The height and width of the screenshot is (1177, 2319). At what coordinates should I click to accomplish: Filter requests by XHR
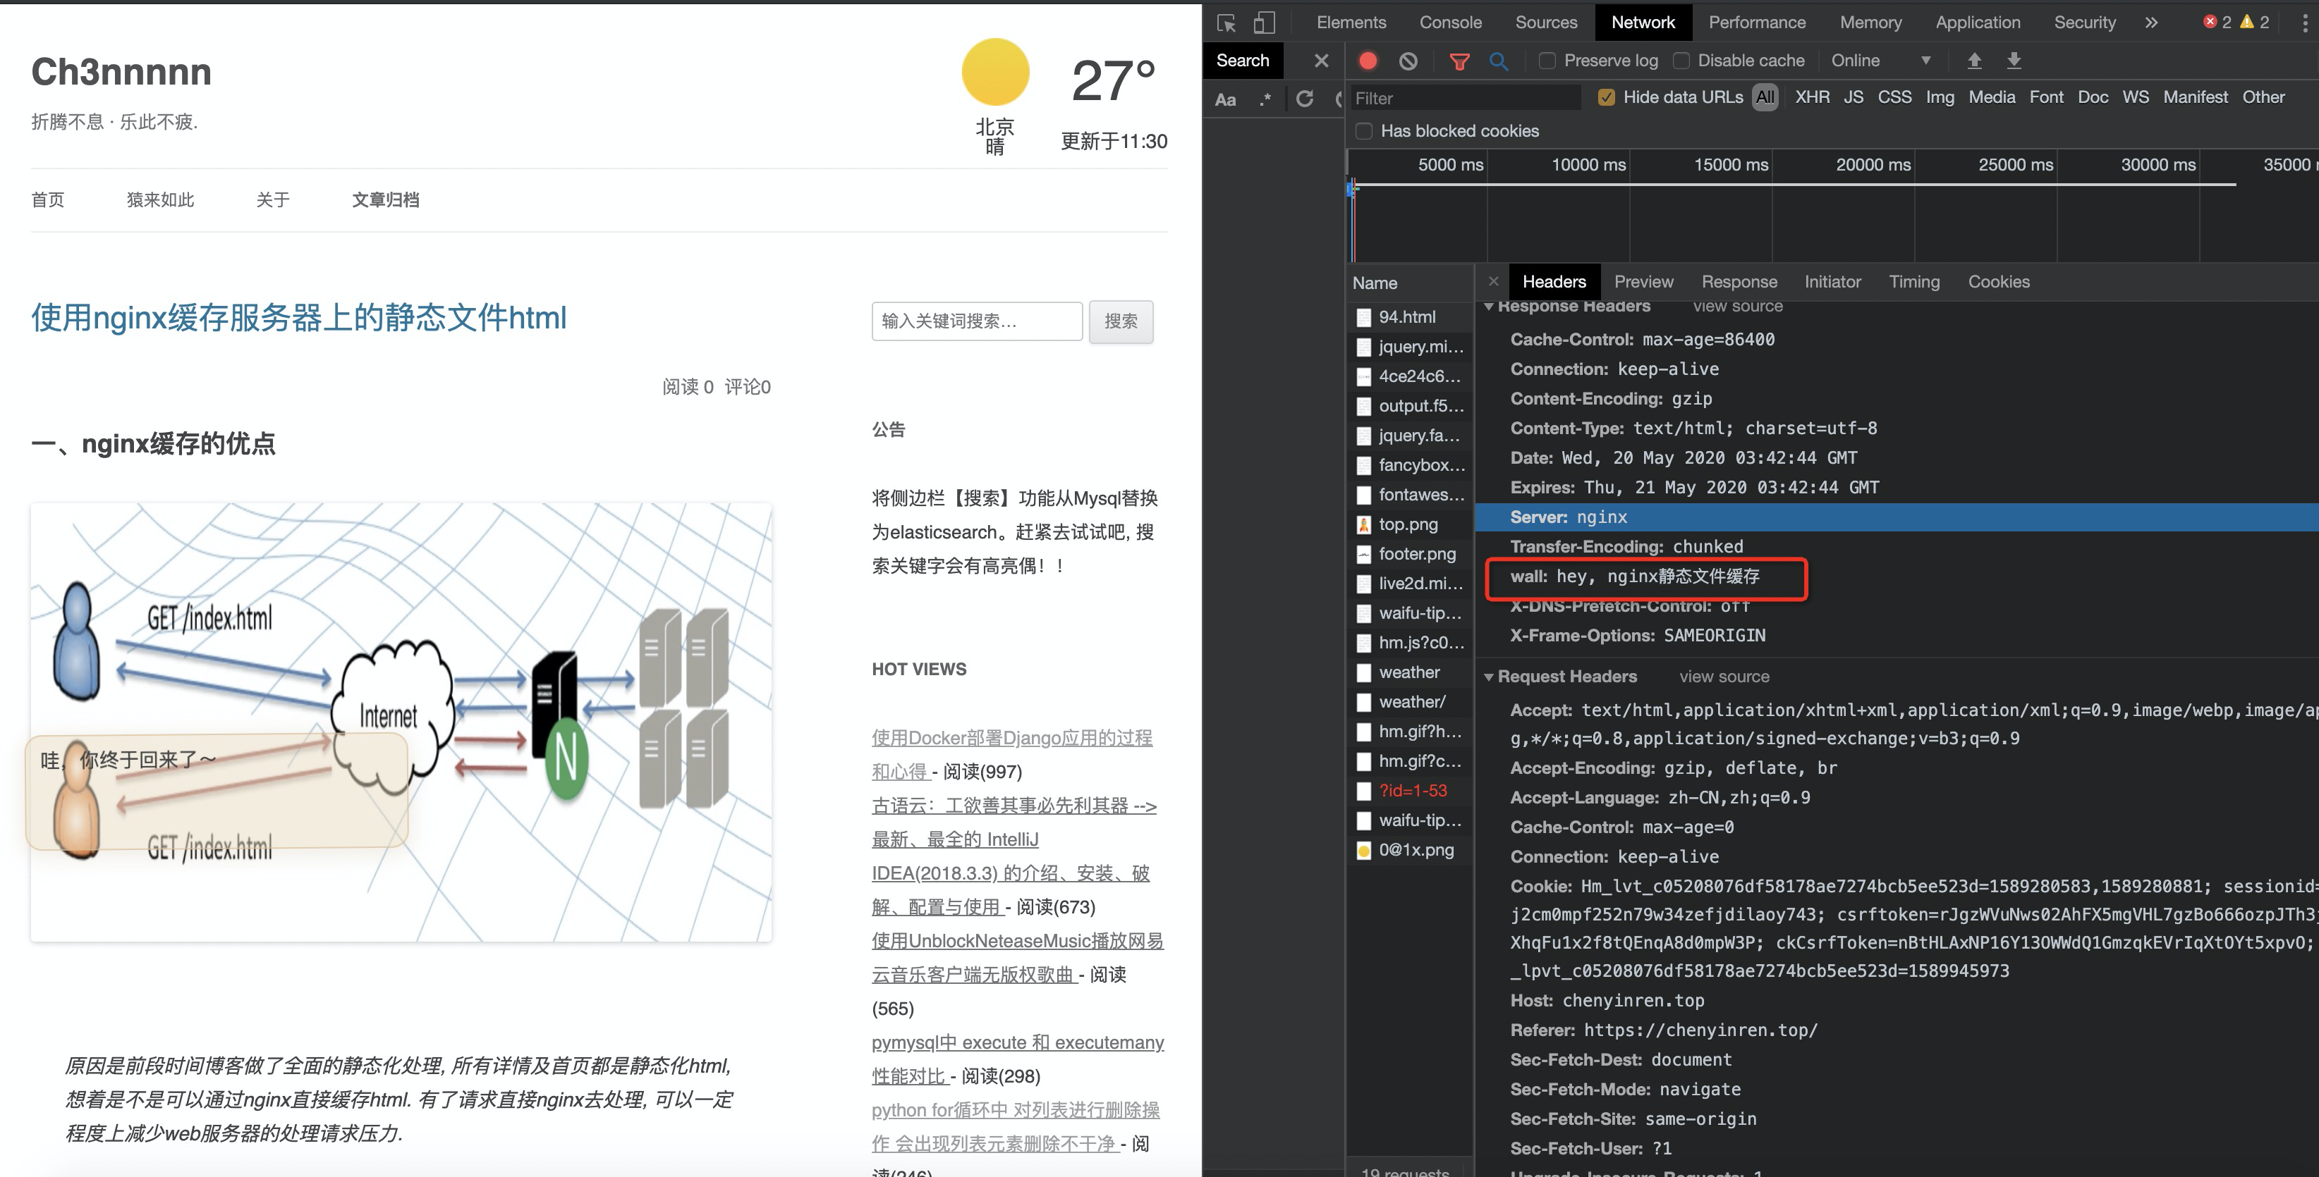pos(1812,97)
